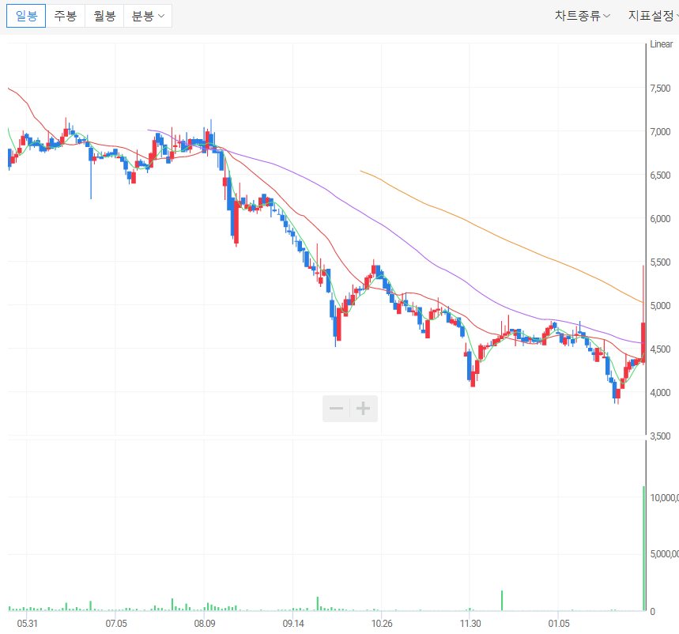Click the 6,000 price axis label

pos(660,219)
